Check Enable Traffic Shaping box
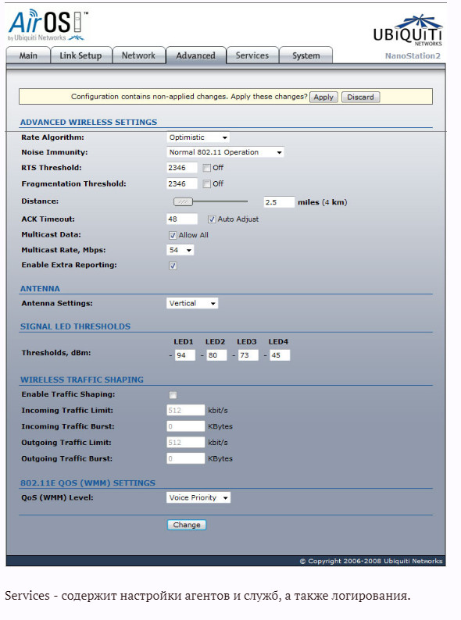 pos(173,395)
